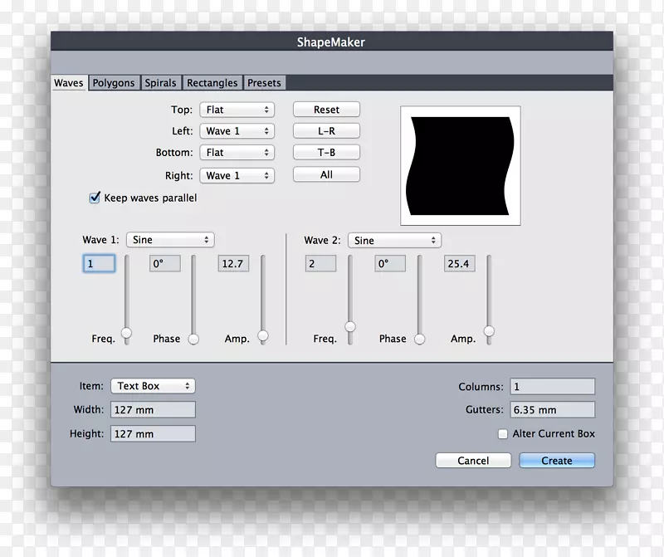
Task: Toggle the Keep waves parallel checkbox
Action: click(x=95, y=198)
